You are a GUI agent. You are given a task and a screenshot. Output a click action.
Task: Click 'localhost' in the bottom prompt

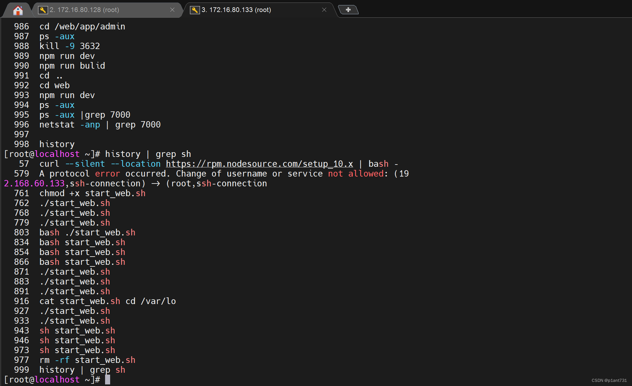[x=57, y=379]
